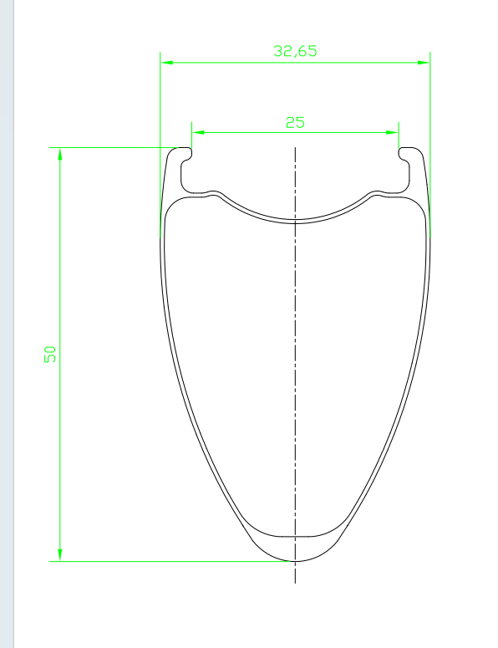Select the left green extension line of 32,65
Screen dimensions: 498x648
[160, 145]
